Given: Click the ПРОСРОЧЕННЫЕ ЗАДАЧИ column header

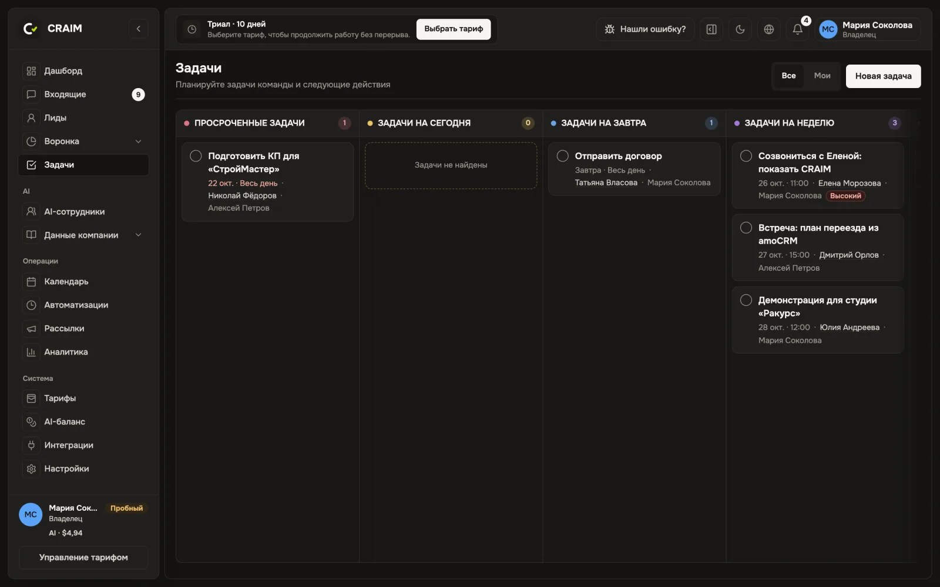Looking at the screenshot, I should pyautogui.click(x=267, y=123).
